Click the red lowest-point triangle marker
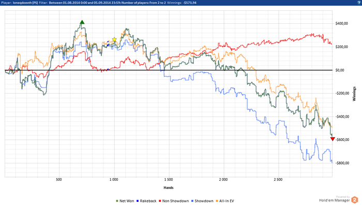Image resolution: width=362 pixels, height=205 pixels. pos(333,139)
